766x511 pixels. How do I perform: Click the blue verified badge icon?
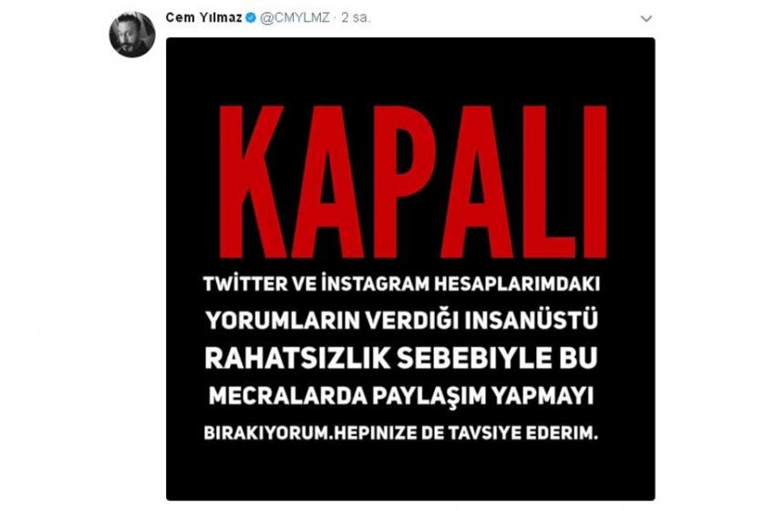251,18
